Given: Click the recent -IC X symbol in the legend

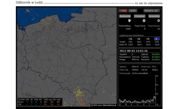Looking at the screenshot, I should click(x=31, y=102).
